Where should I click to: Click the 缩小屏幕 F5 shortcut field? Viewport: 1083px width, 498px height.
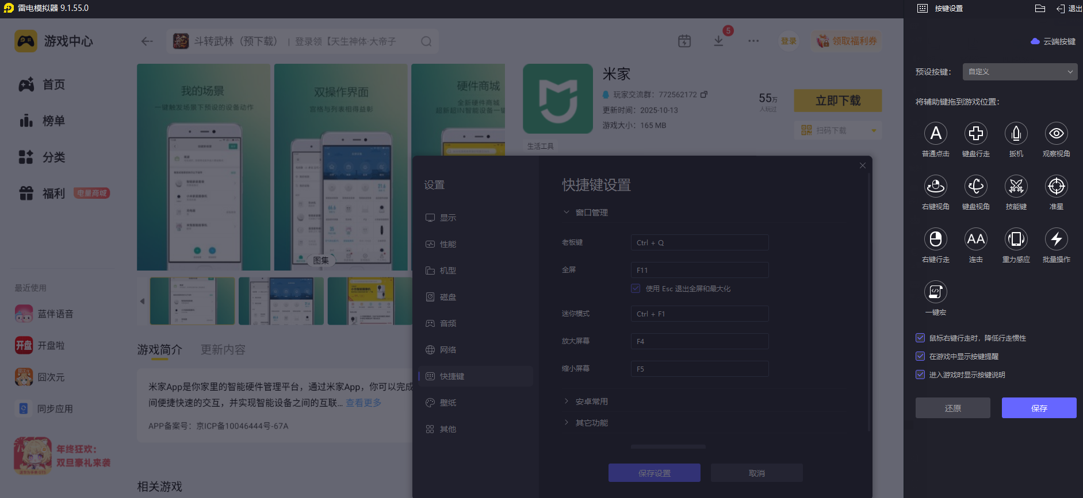[700, 369]
